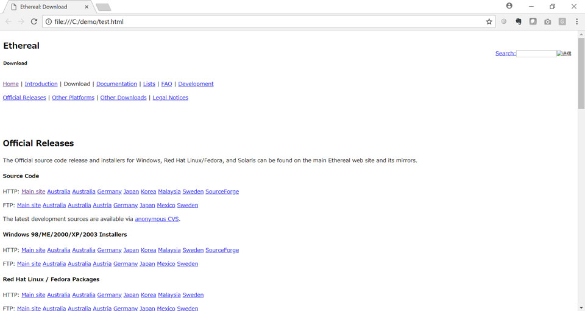Choose Korea mirror in Source Code HTTP row

149,191
